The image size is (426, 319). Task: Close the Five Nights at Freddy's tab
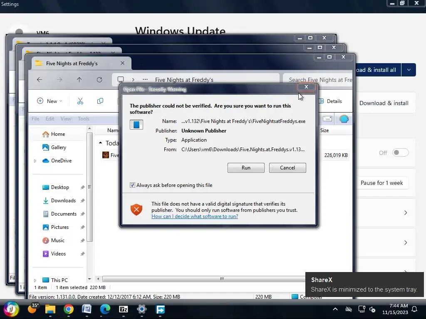(123, 63)
